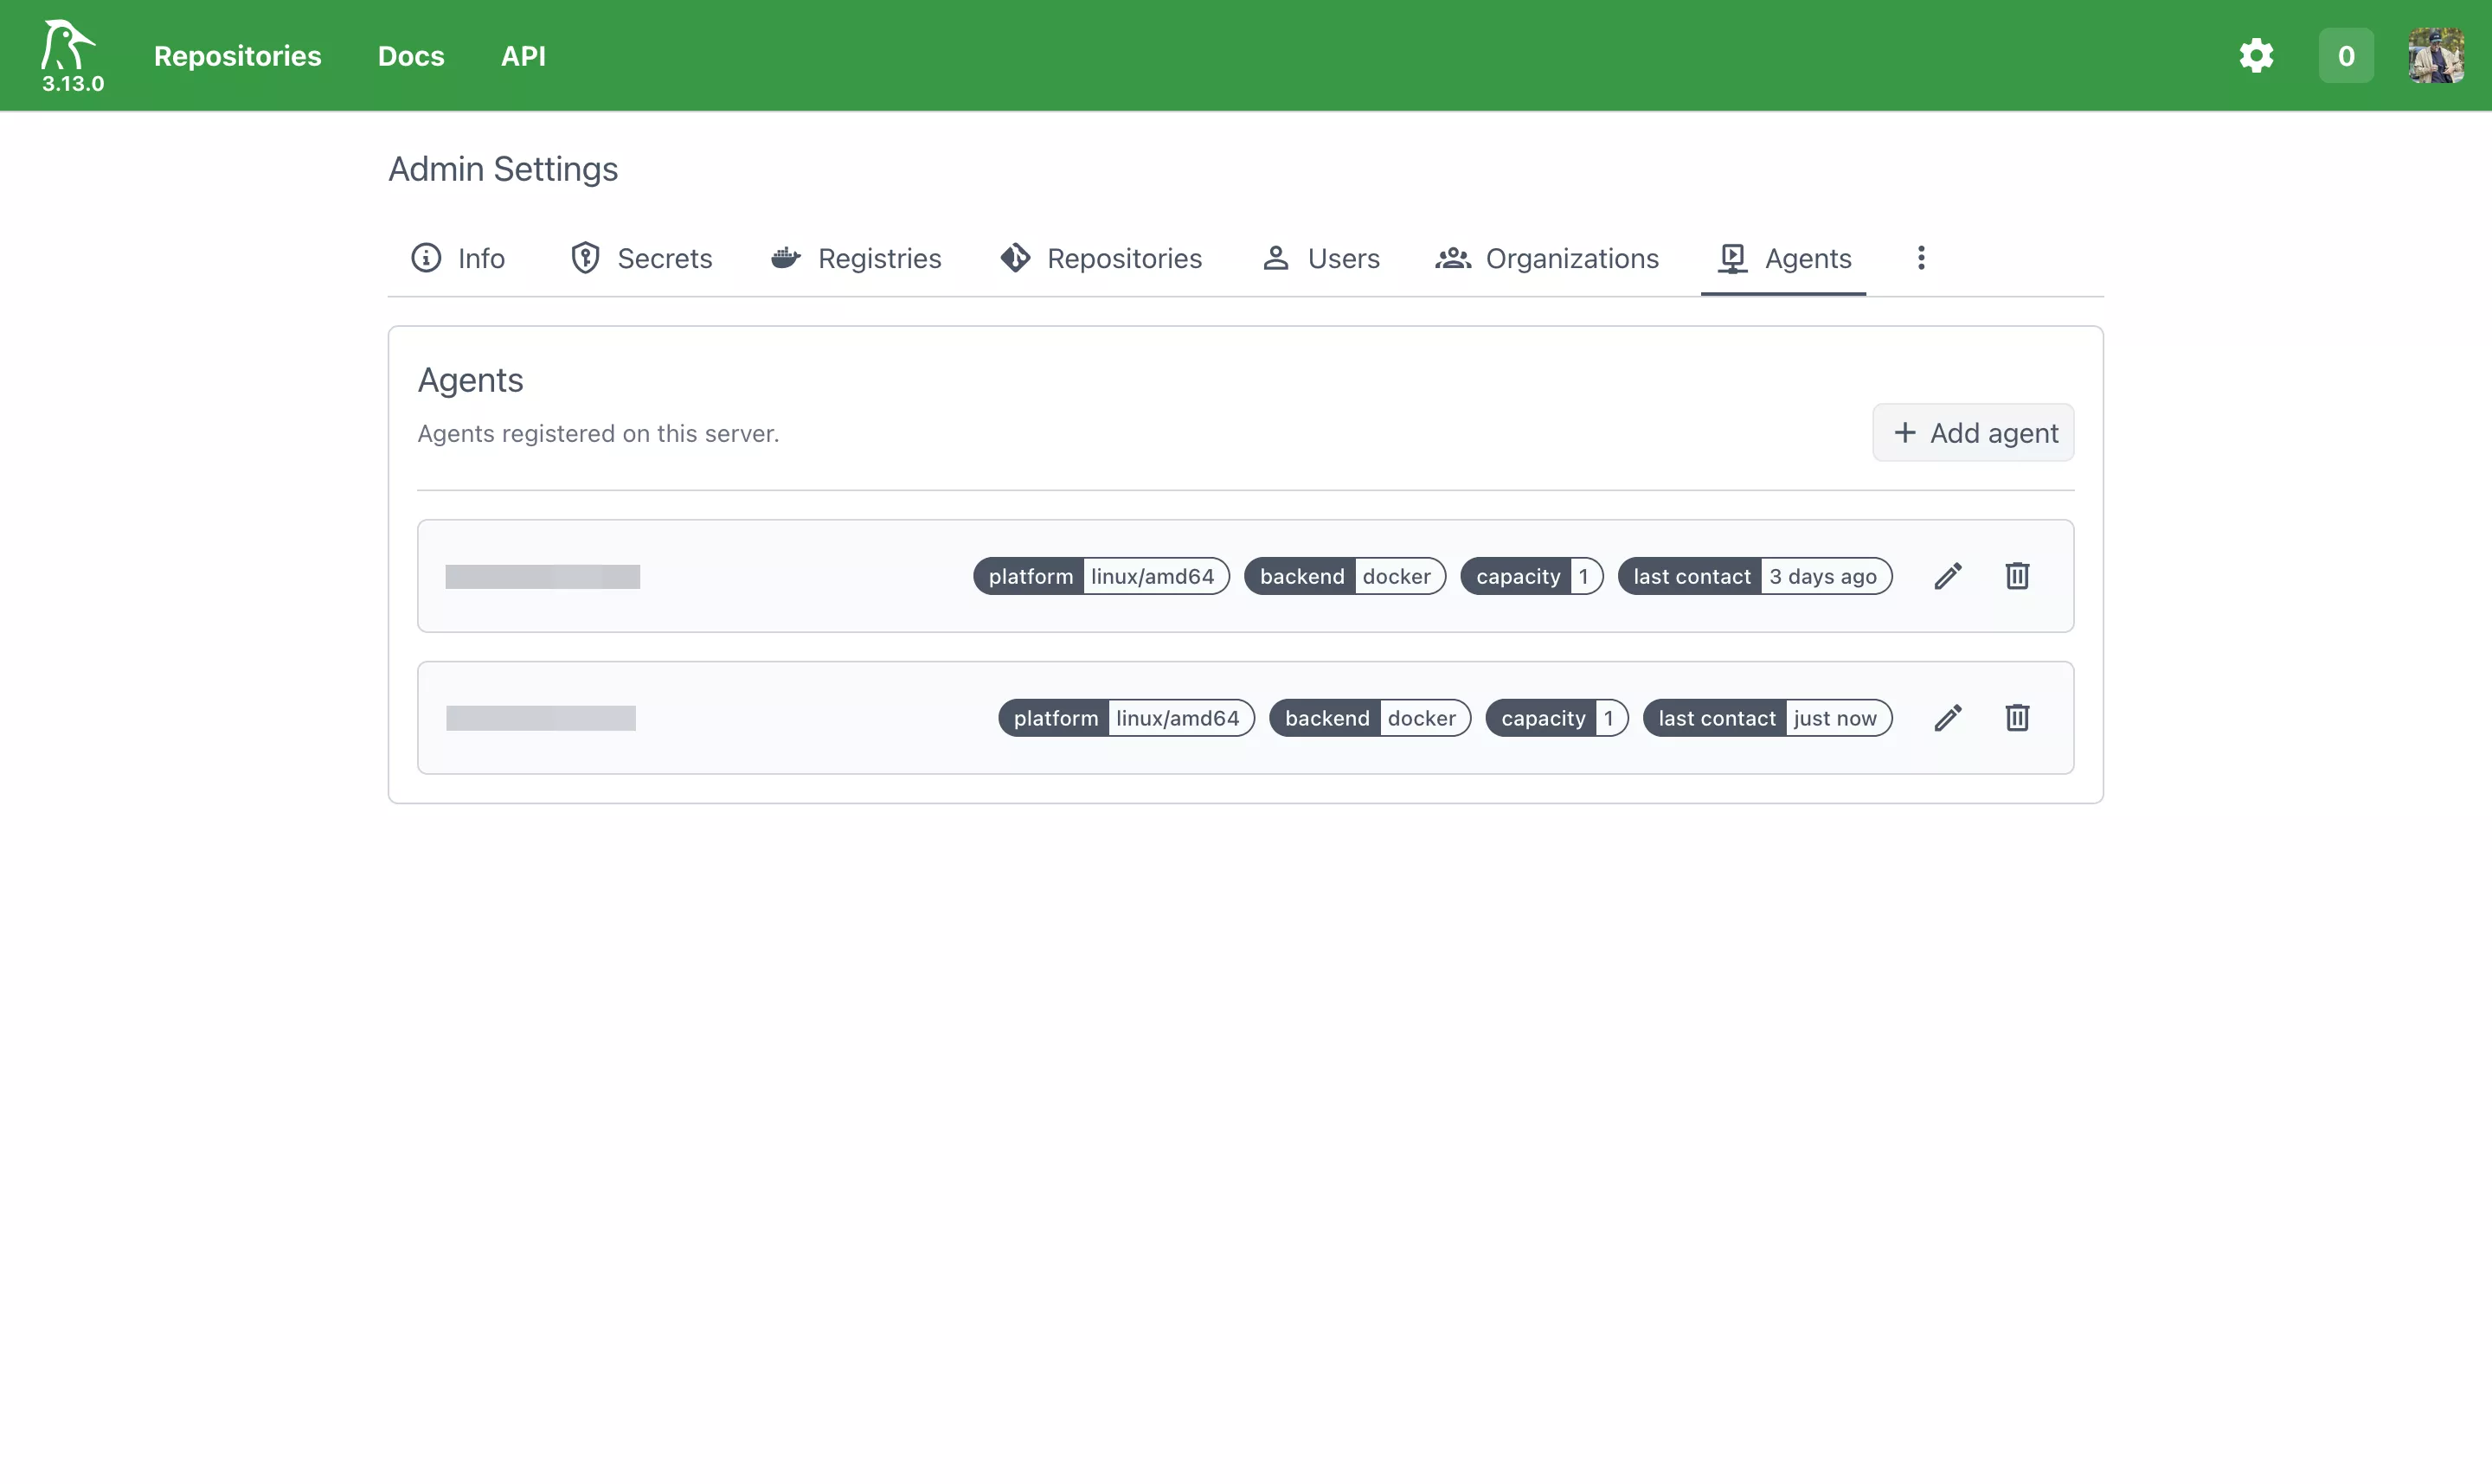Delete the agent last contacted just now
2492x1484 pixels.
(2017, 718)
